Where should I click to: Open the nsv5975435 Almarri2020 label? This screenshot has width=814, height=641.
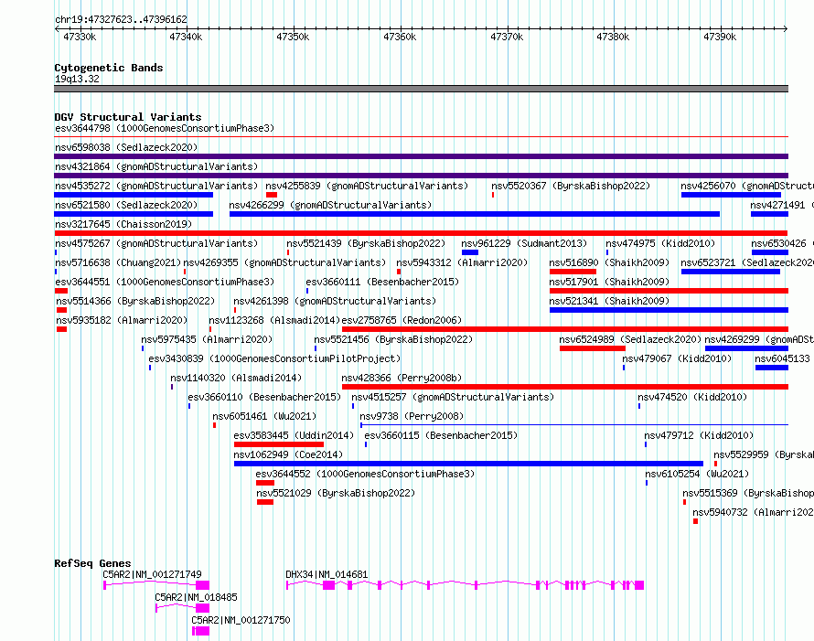tap(207, 339)
